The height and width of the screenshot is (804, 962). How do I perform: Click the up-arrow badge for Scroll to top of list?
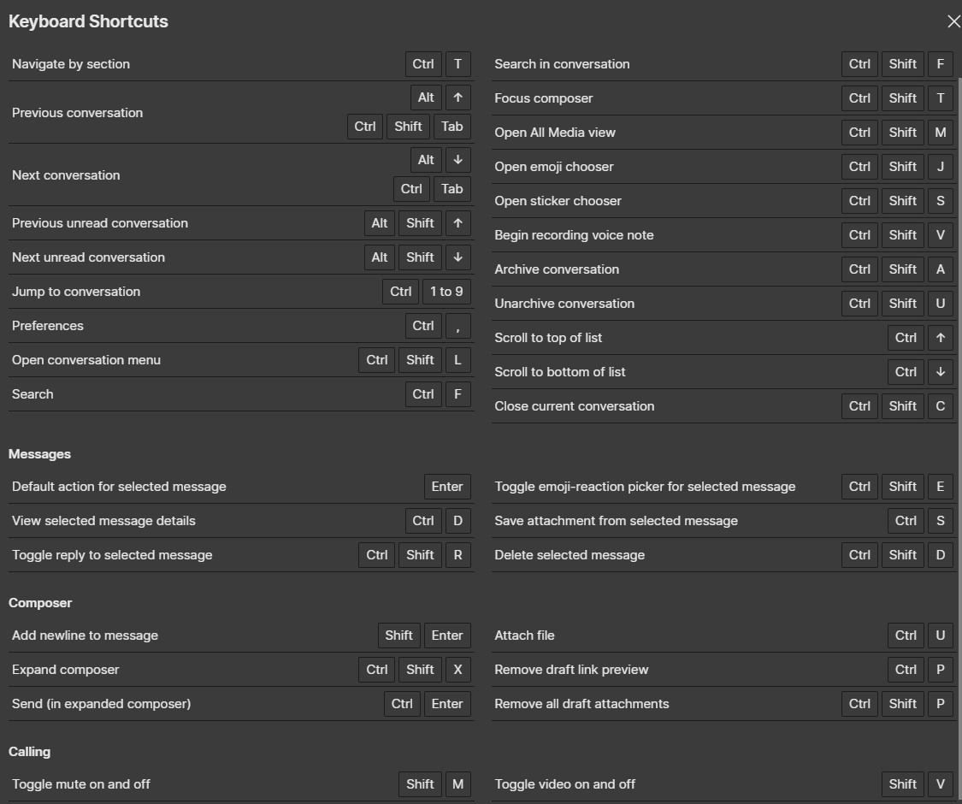pyautogui.click(x=940, y=337)
